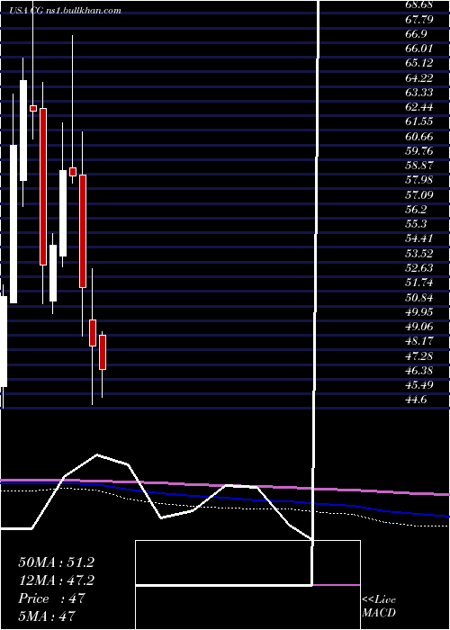450x630 pixels.
Task: Click the 66.01 price axis label
Action: pyautogui.click(x=419, y=49)
